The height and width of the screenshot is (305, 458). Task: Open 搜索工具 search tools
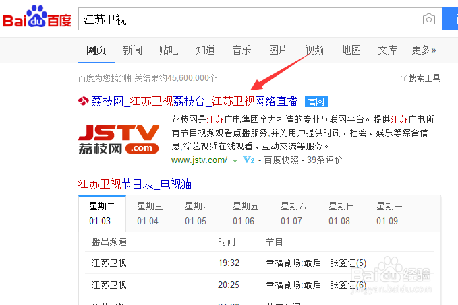(x=424, y=78)
